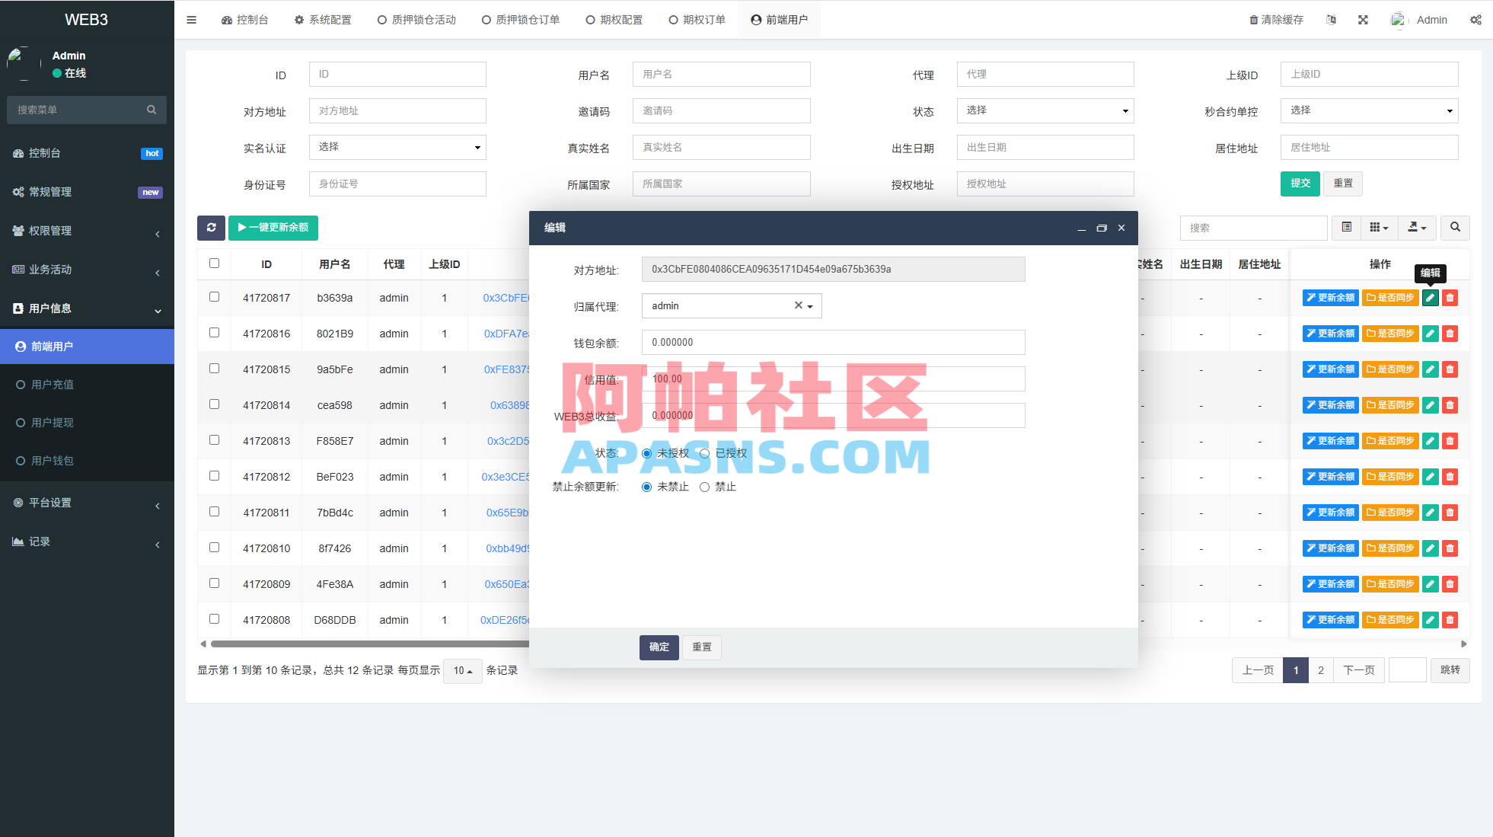Select the 禁止 balance update radio
1493x837 pixels.
pyautogui.click(x=704, y=487)
